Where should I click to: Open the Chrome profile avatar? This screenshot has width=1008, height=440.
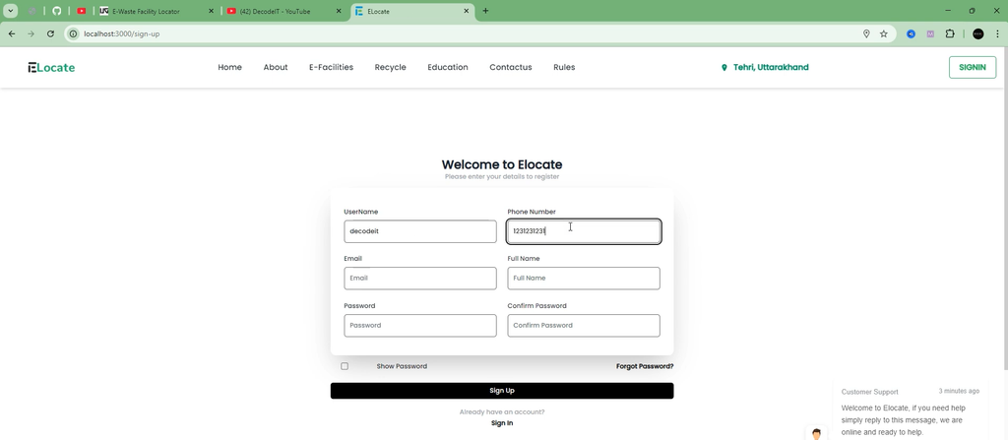coord(978,33)
